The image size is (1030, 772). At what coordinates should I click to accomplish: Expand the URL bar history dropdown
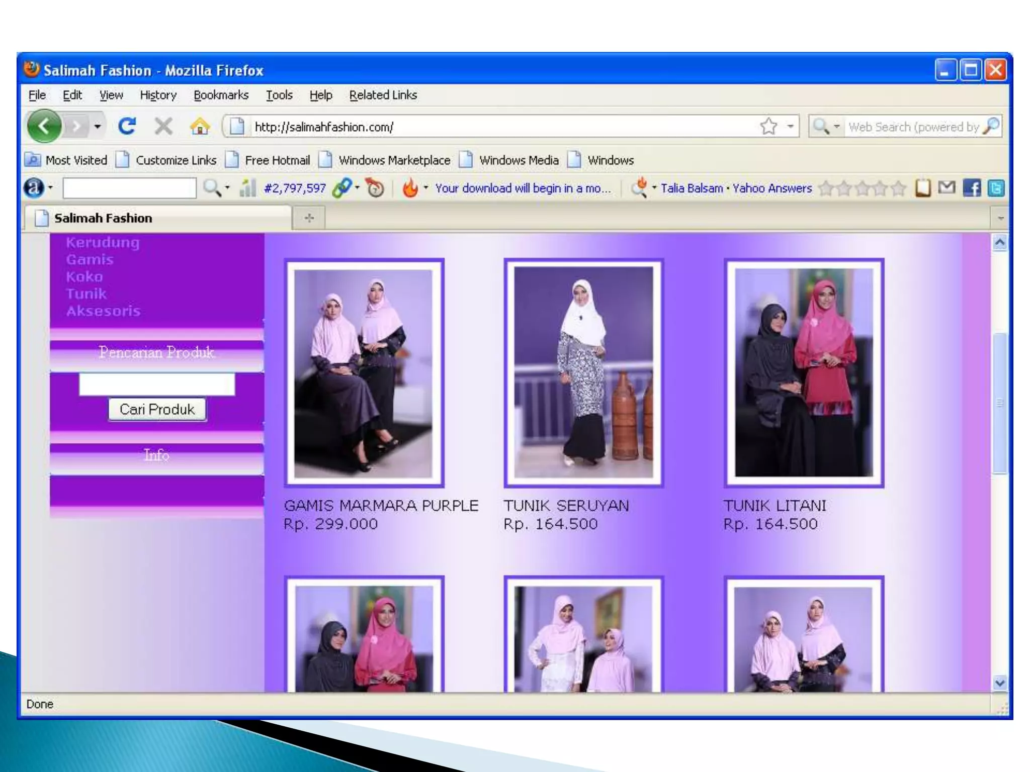tap(791, 126)
